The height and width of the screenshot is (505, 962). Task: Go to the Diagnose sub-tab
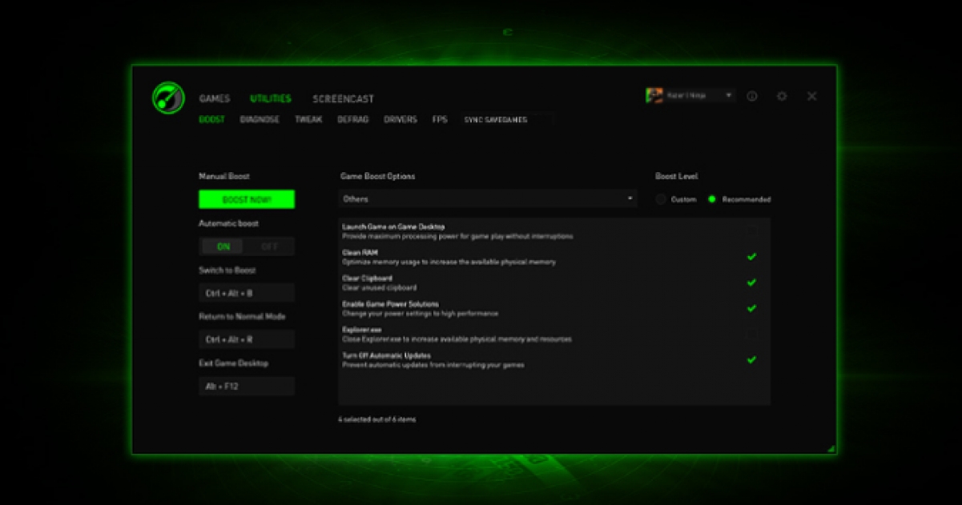tap(260, 119)
